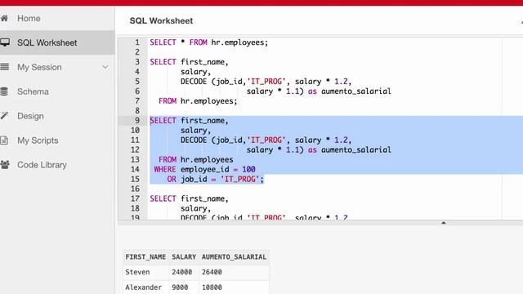523x294 pixels.
Task: Click 'SELECT * FROM hr.employees;' on line 1
Action: (209, 42)
